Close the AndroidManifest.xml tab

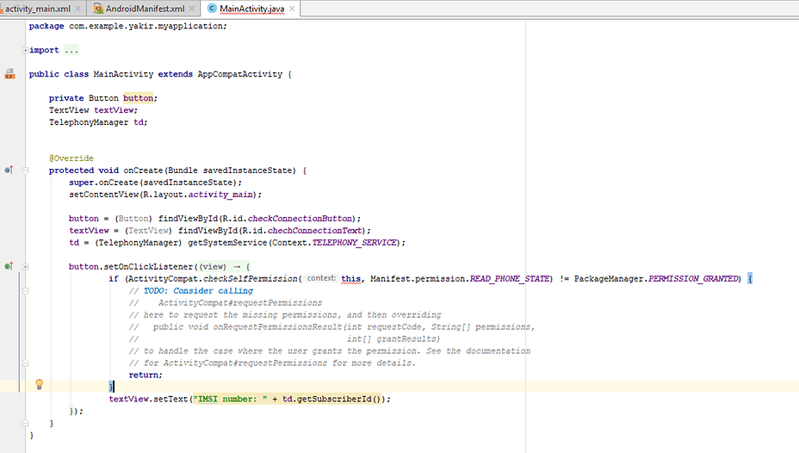pyautogui.click(x=192, y=9)
